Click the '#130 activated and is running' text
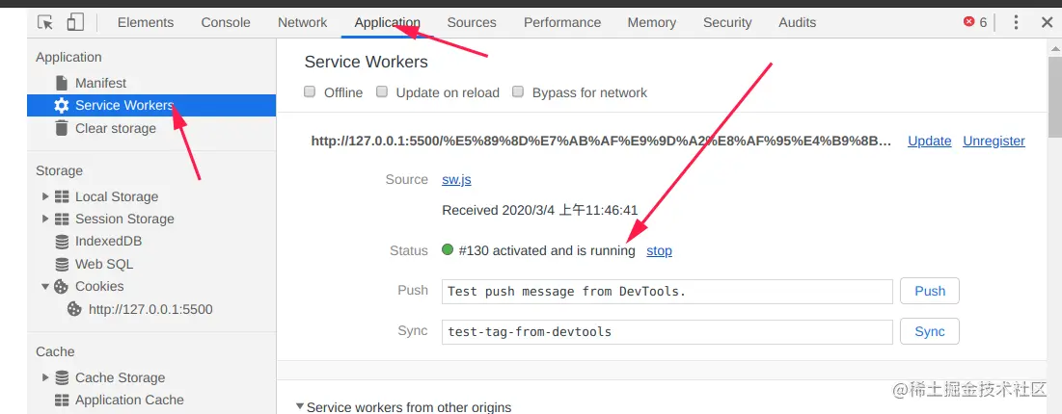 [547, 251]
